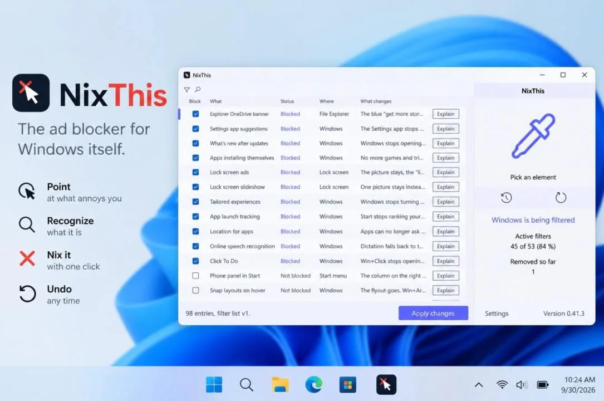The height and width of the screenshot is (401, 604).
Task: Open the Wi-Fi network tray icon
Action: click(x=502, y=384)
